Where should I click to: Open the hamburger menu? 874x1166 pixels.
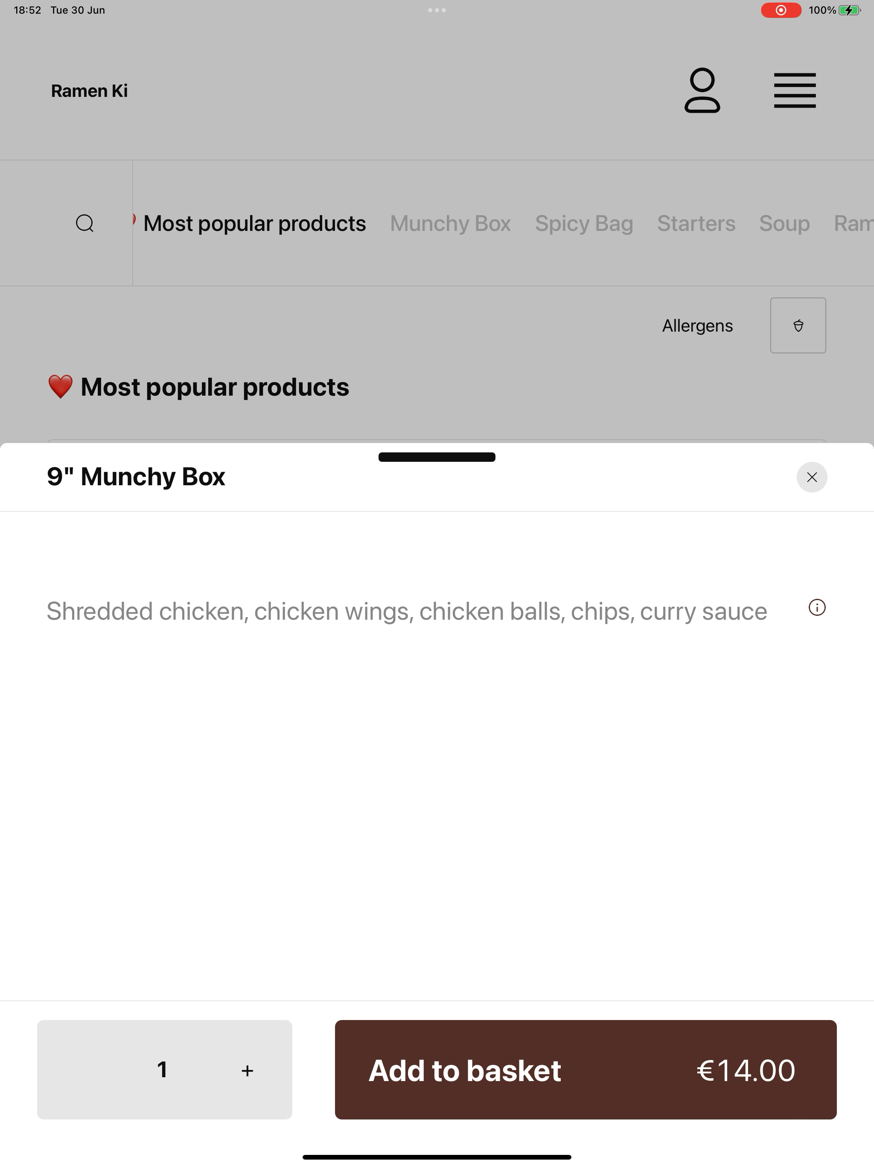795,90
